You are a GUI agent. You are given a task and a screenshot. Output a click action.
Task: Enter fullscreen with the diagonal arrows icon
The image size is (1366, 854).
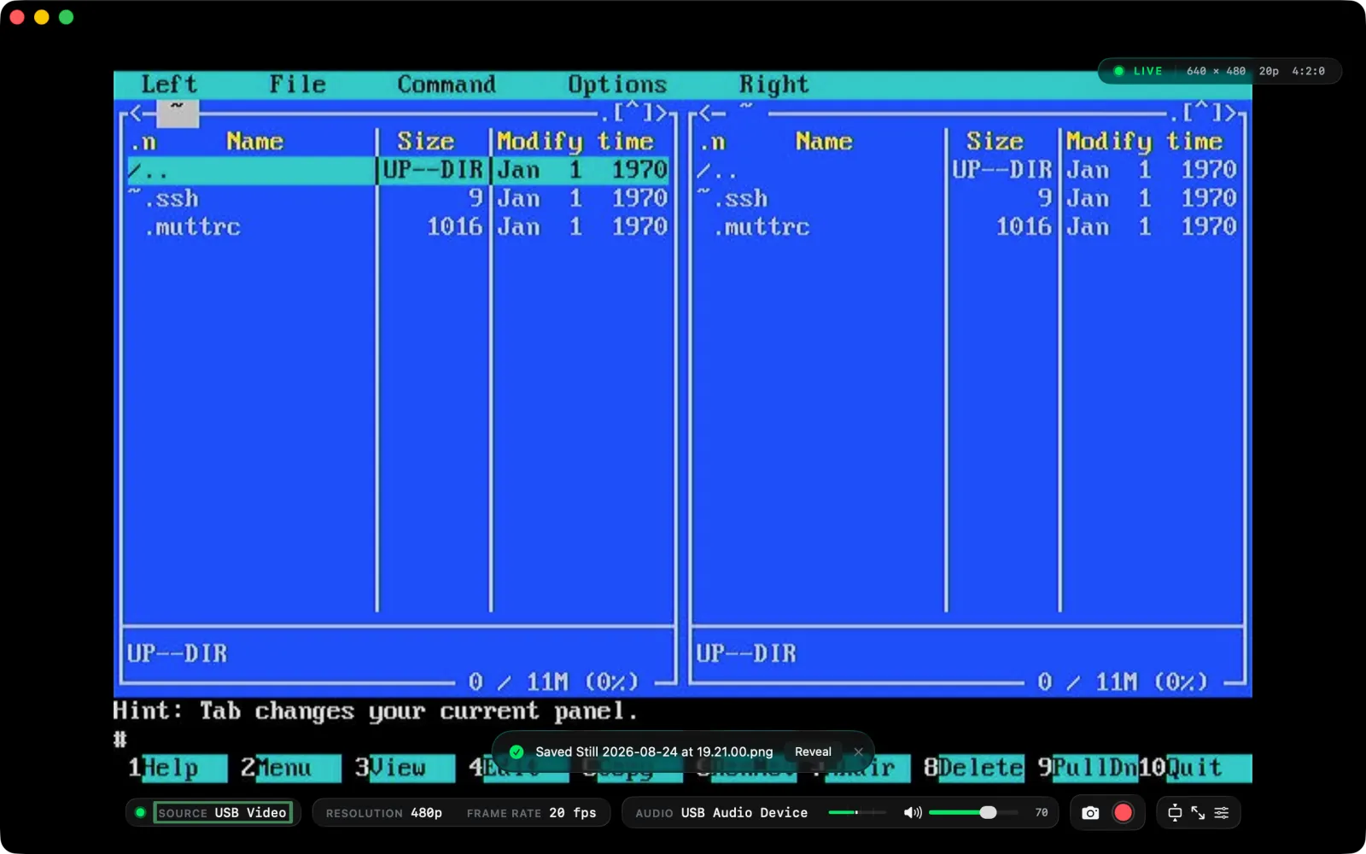[1198, 813]
